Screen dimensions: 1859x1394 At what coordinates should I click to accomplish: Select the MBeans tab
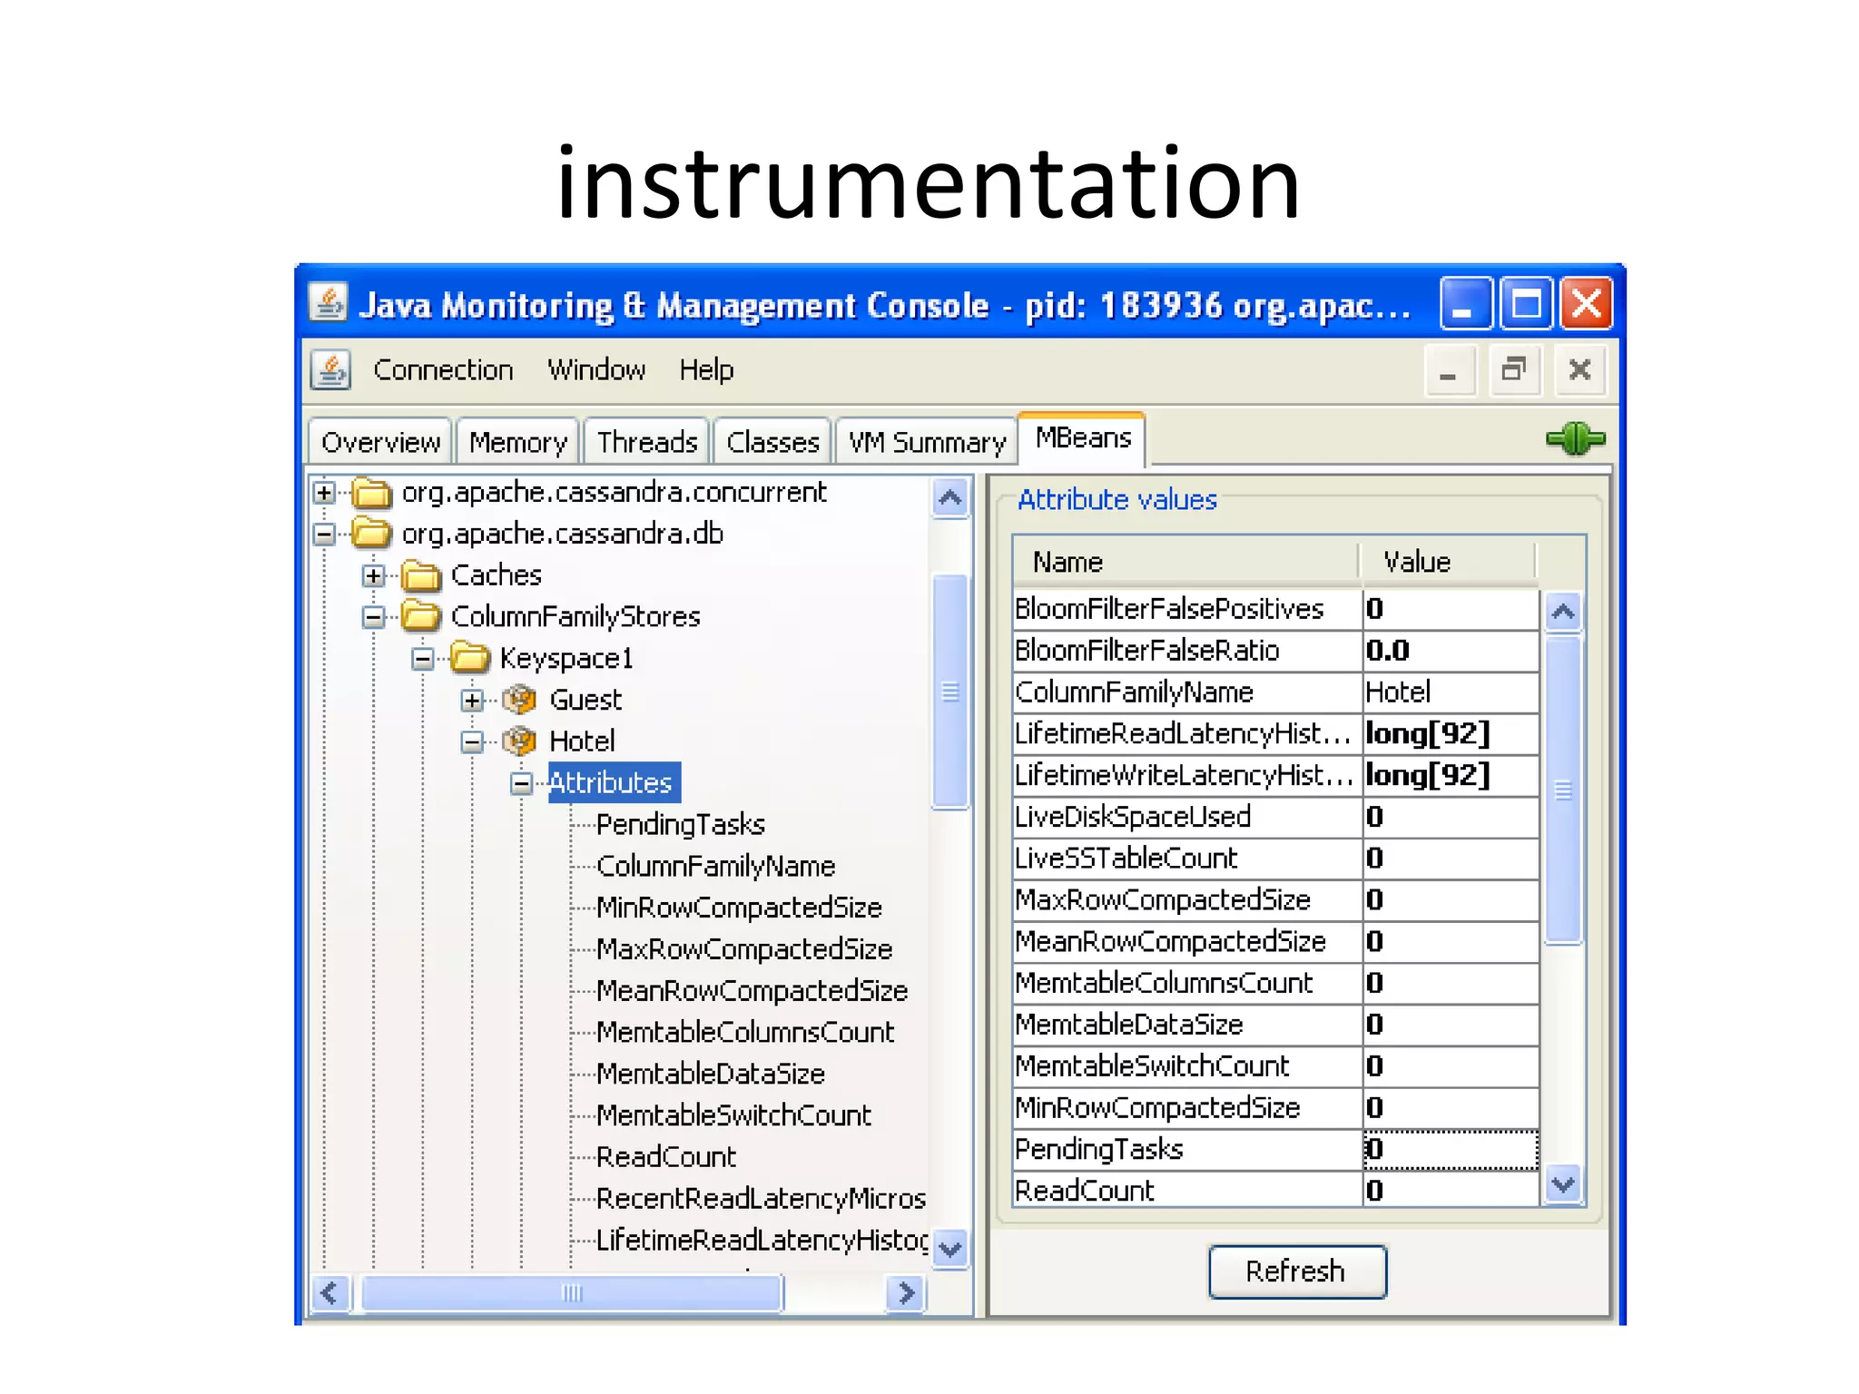tap(1083, 438)
